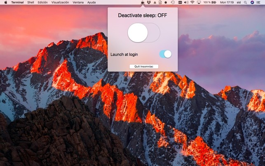The image size is (265, 166).
Task: Open Time Machine menu bar icon
Action: coord(173,2)
